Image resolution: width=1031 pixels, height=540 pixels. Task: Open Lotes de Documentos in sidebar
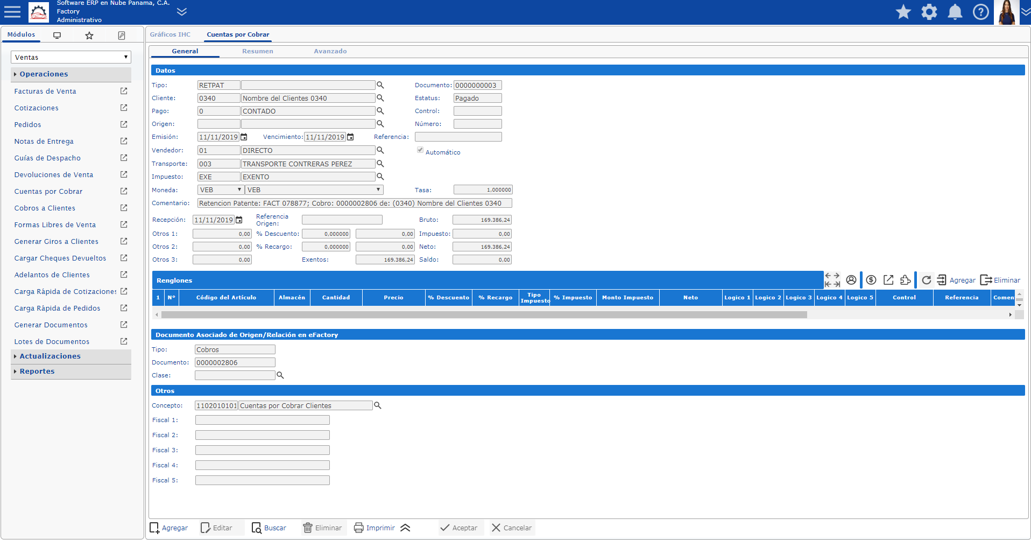52,341
